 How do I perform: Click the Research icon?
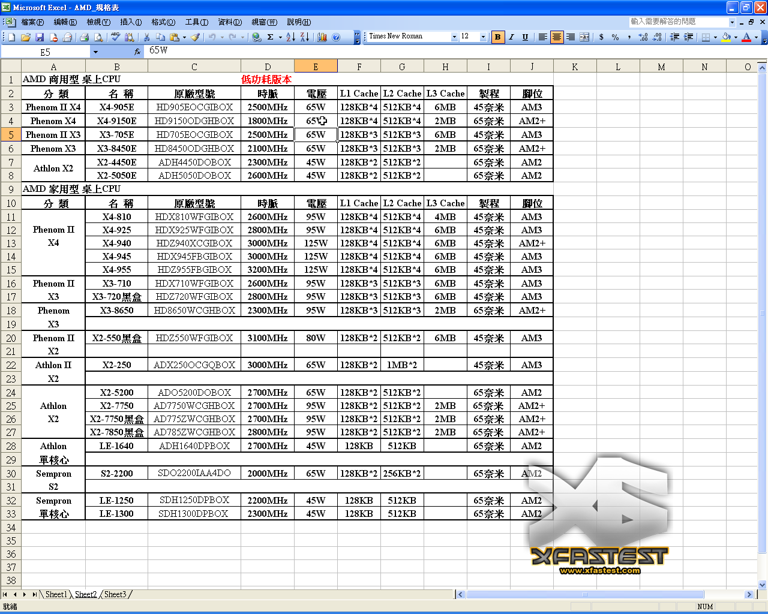pyautogui.click(x=129, y=37)
